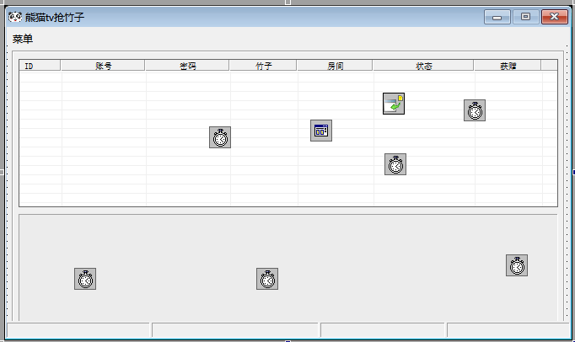Click the 密码 column header
The image size is (575, 342).
187,65
